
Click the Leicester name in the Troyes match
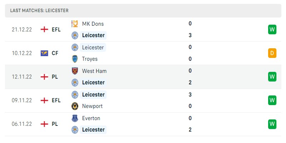[x=93, y=47]
